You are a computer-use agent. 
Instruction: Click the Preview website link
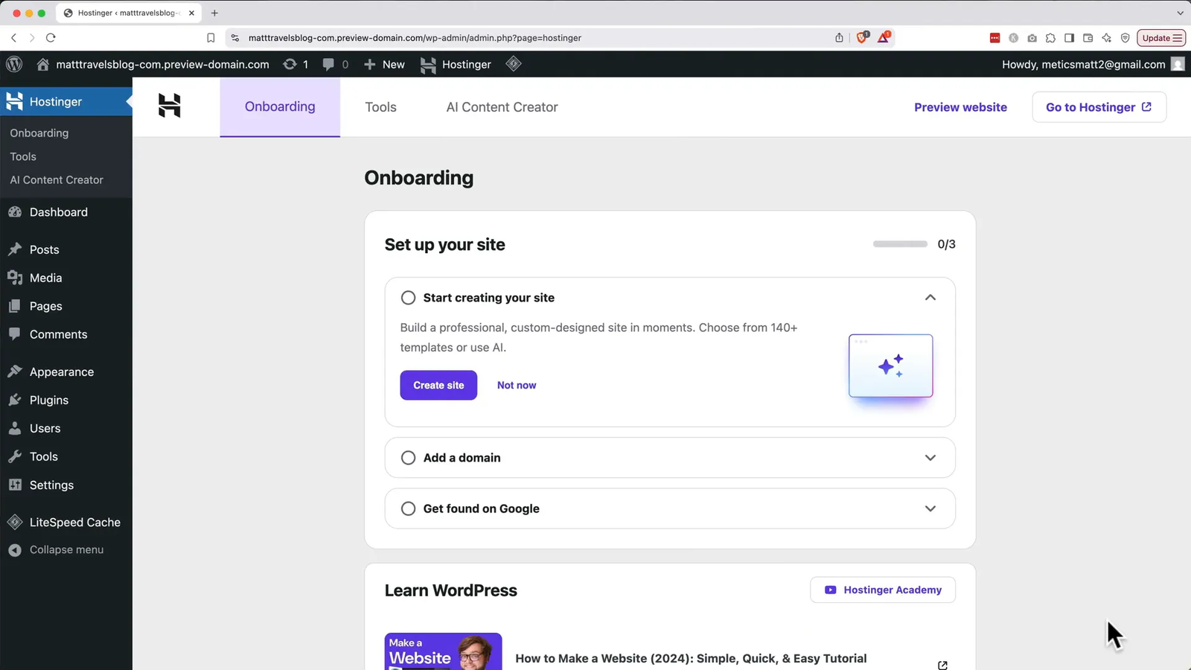tap(960, 107)
